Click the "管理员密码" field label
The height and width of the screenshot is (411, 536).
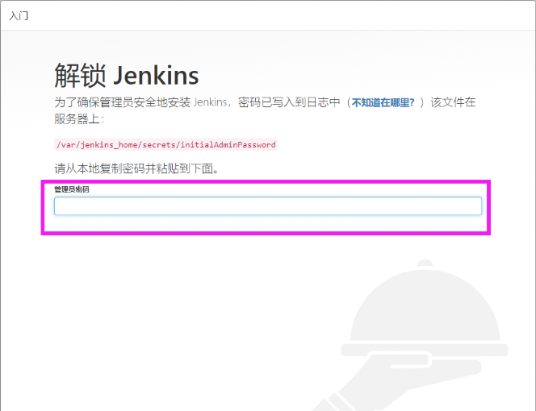click(x=72, y=189)
